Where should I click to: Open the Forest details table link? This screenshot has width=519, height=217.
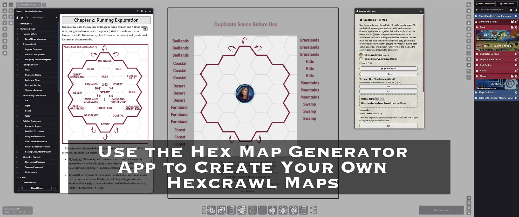click(x=380, y=99)
